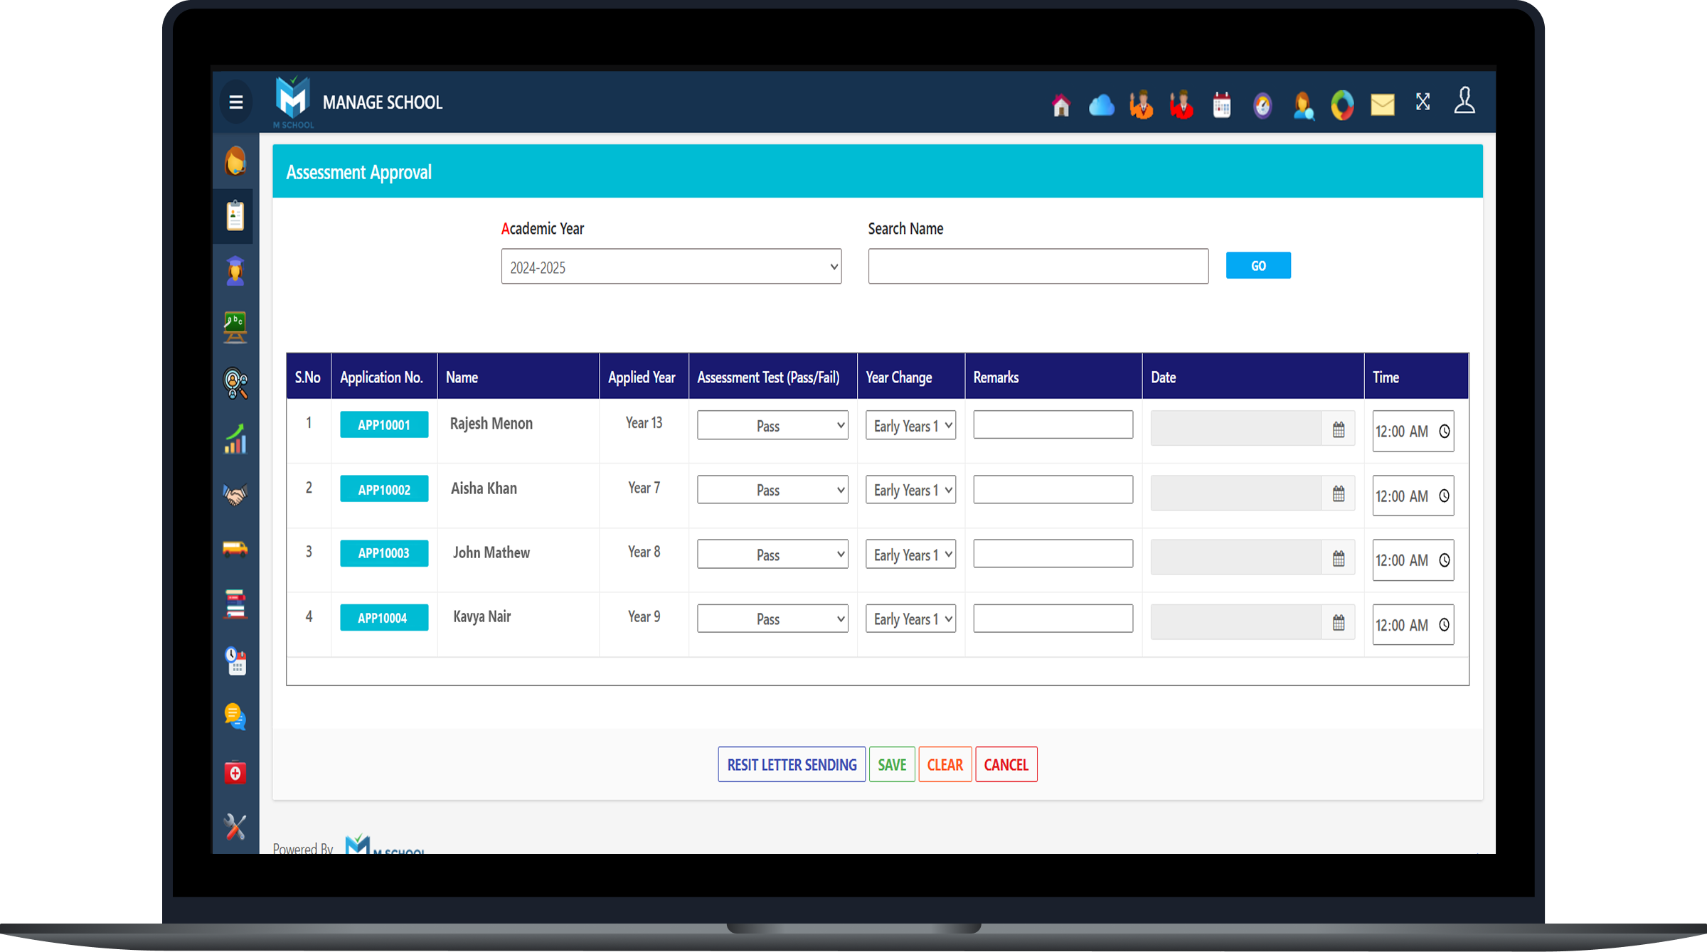
Task: Open the bar chart growth sidebar icon
Action: pos(235,439)
